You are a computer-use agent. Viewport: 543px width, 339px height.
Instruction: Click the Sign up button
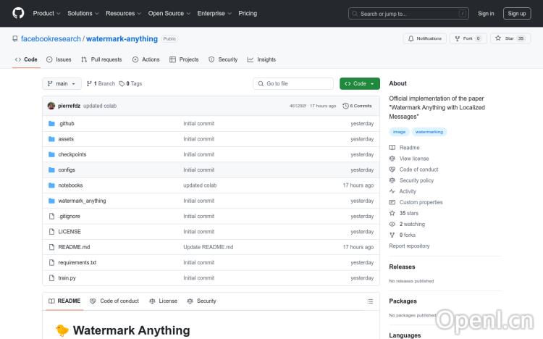click(517, 13)
